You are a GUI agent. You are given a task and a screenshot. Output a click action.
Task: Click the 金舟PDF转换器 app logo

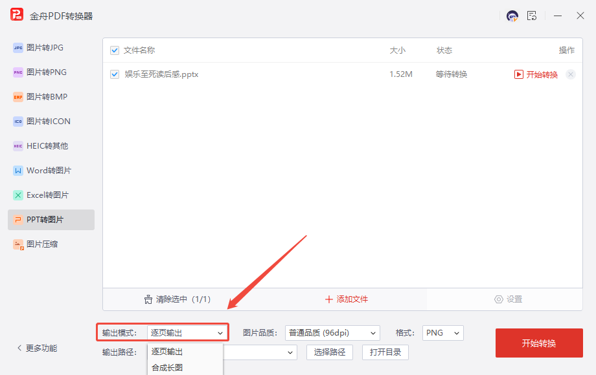tap(17, 15)
